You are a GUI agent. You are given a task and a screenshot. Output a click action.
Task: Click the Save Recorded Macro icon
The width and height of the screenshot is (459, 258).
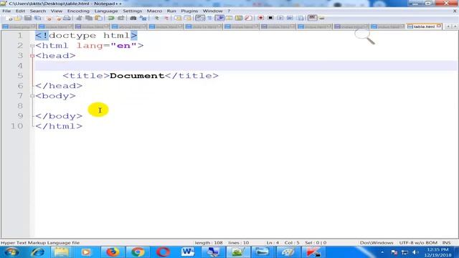click(301, 18)
